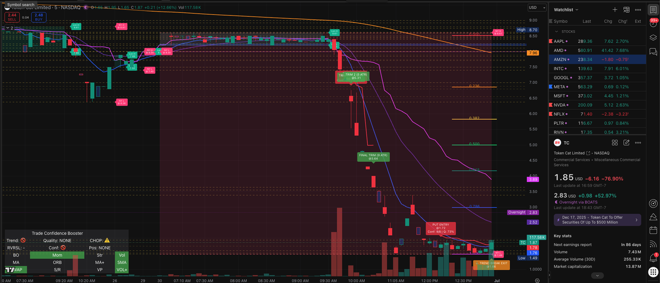Select INTC in the watchlist
The height and width of the screenshot is (283, 660).
(597, 68)
